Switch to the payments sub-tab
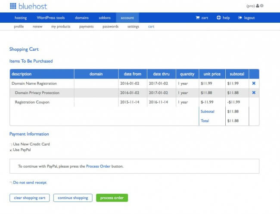 (x=86, y=27)
